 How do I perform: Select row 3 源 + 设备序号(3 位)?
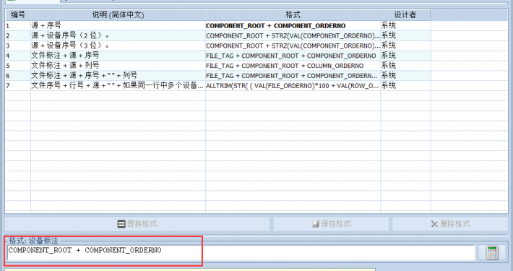pos(118,46)
